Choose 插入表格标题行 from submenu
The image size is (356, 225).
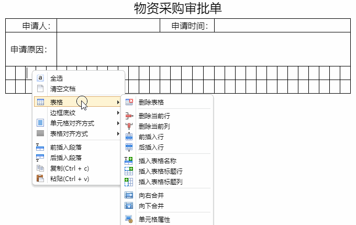(x=160, y=171)
